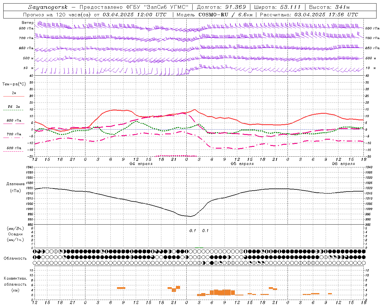Click the '500 гПа' temperature legend dotted line
Screen dimensions: 381x305
pos(13,152)
